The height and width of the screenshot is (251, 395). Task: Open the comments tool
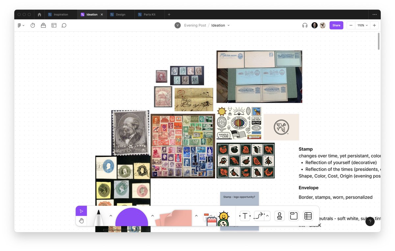point(64,25)
